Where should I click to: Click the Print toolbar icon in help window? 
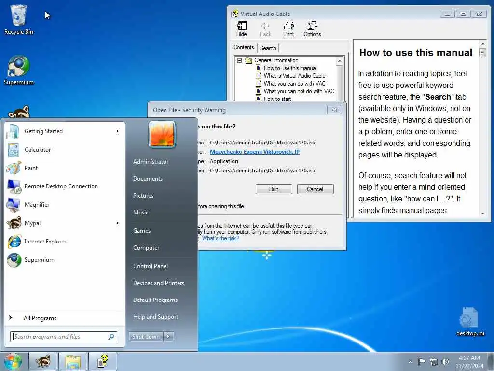(x=289, y=29)
